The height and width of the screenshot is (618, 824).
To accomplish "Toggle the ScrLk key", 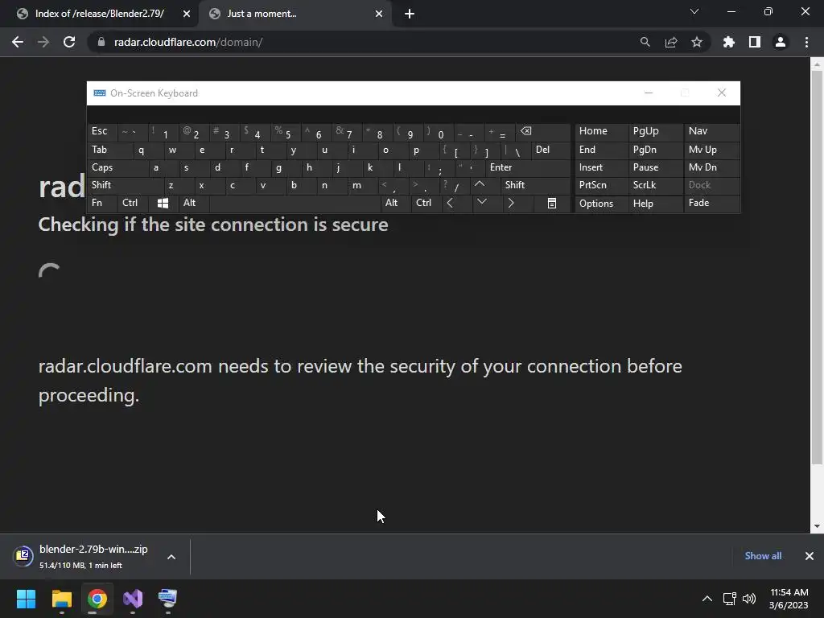I will click(656, 185).
